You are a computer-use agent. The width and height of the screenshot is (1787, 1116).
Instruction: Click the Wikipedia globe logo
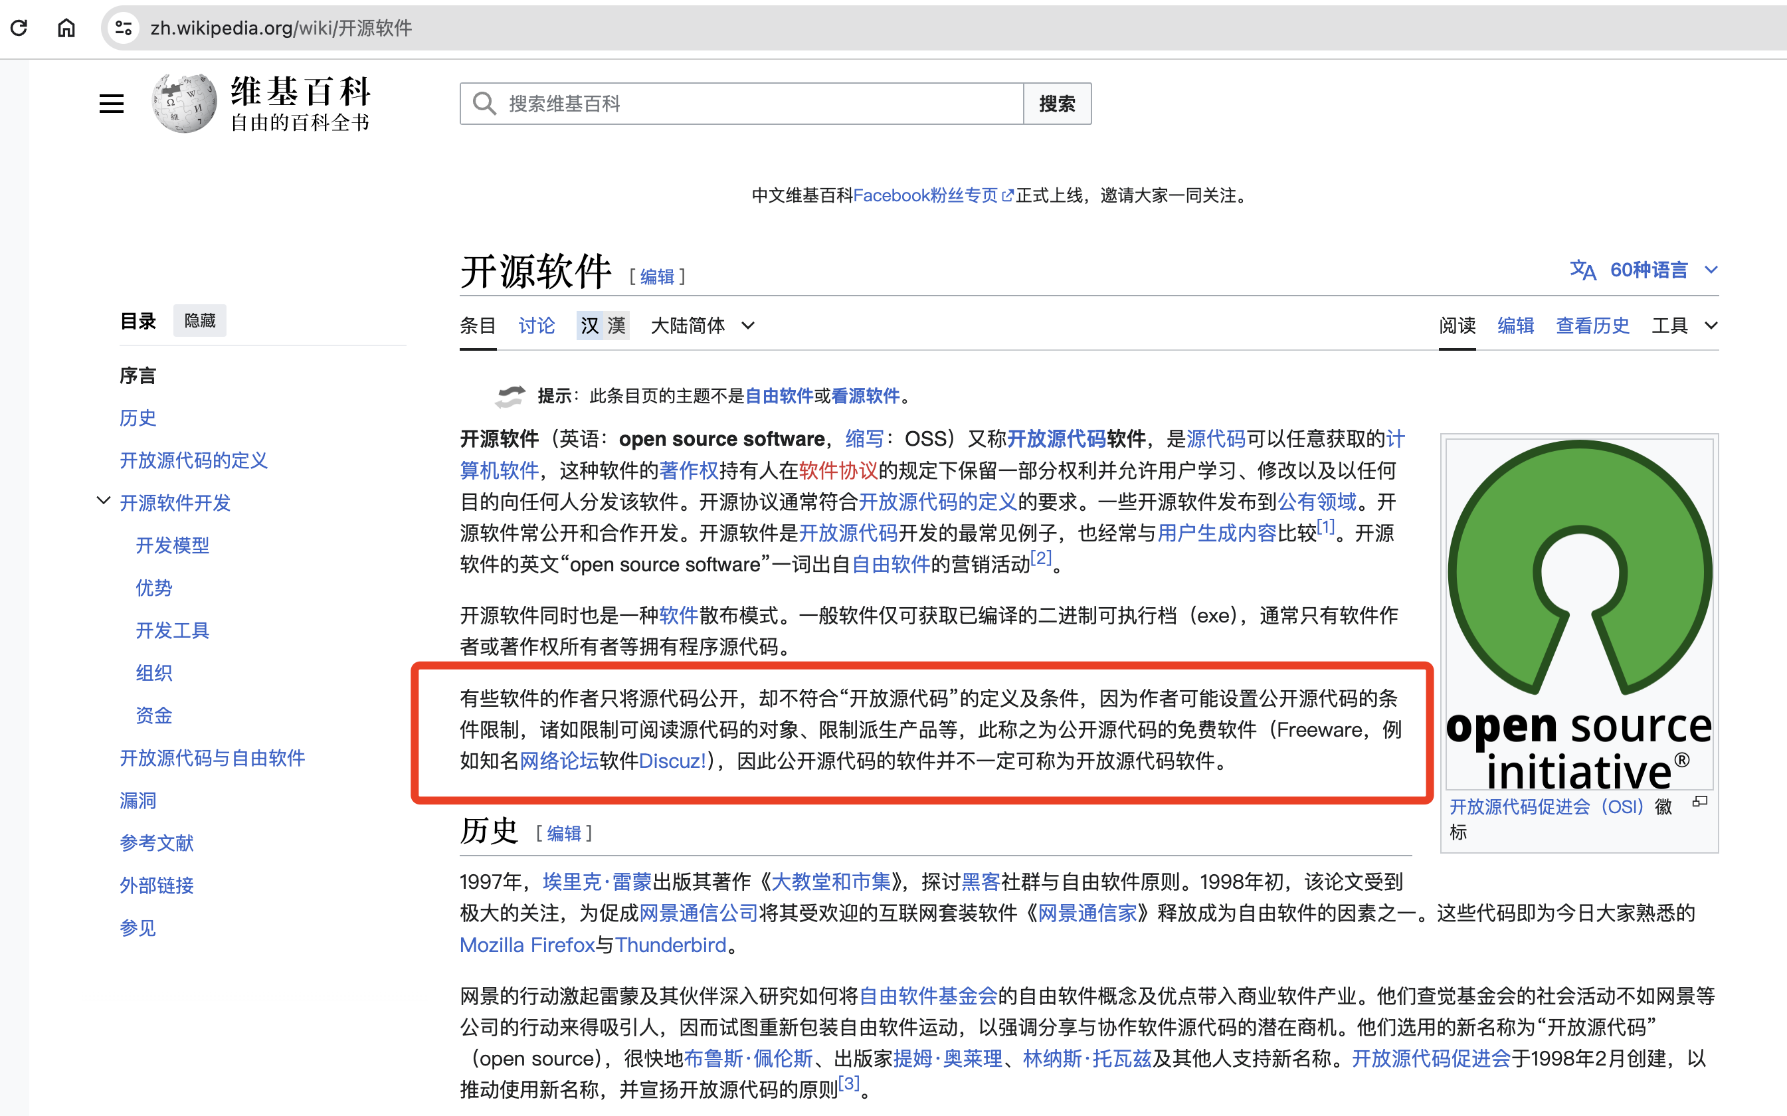(x=182, y=104)
